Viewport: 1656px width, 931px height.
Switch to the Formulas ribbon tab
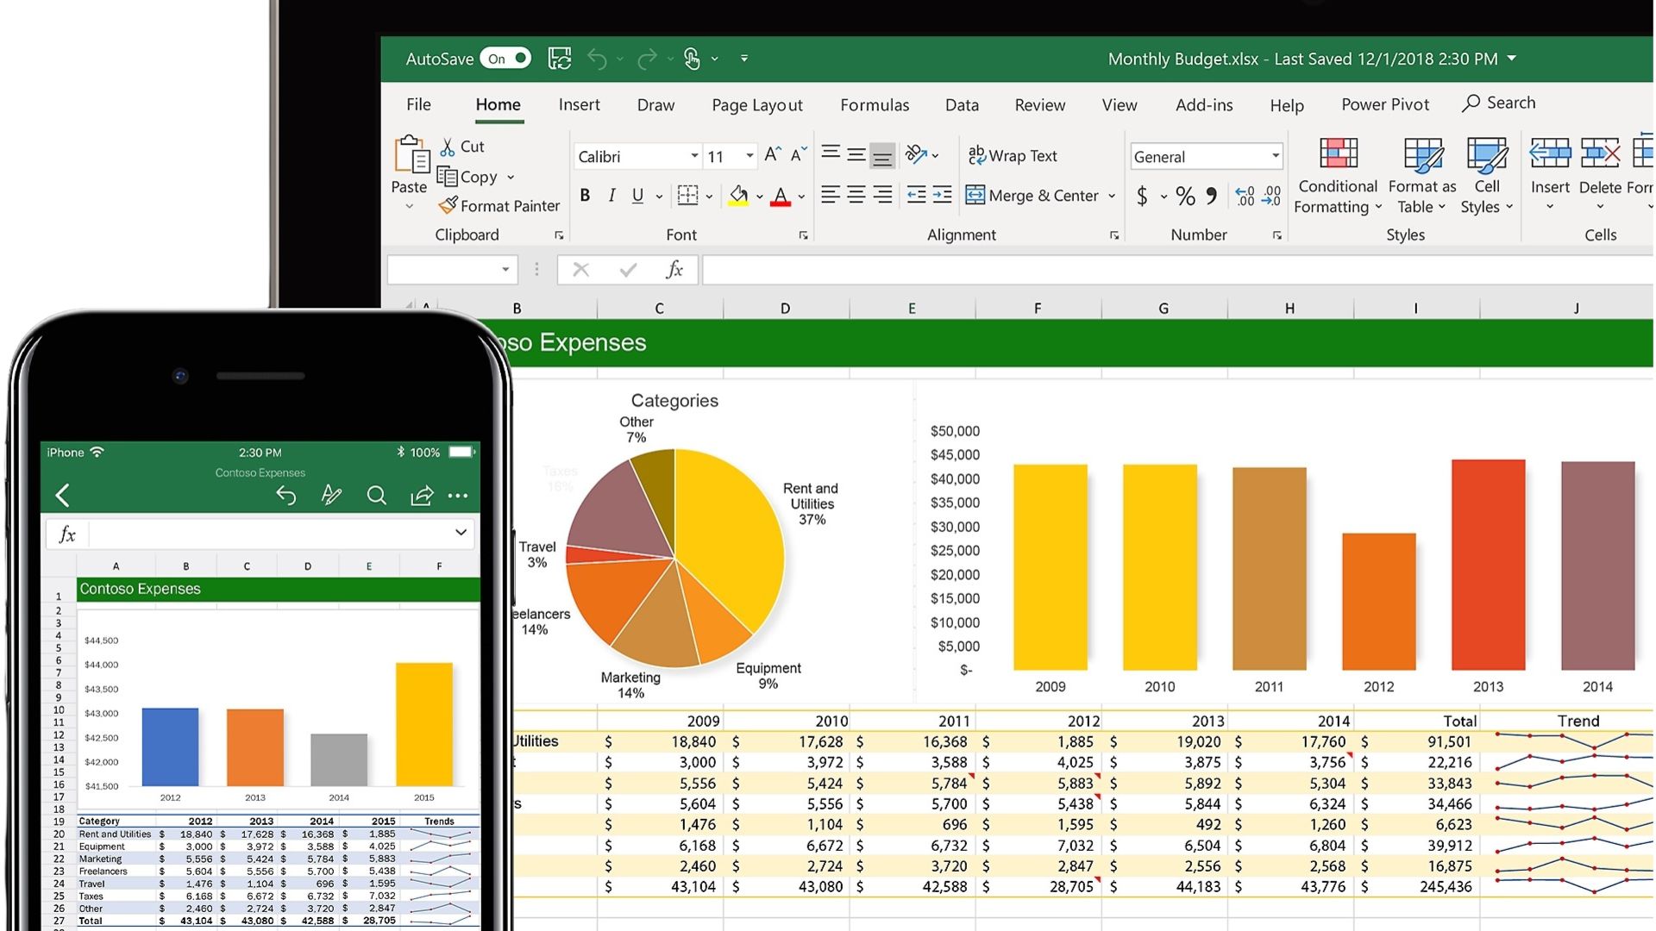point(874,105)
